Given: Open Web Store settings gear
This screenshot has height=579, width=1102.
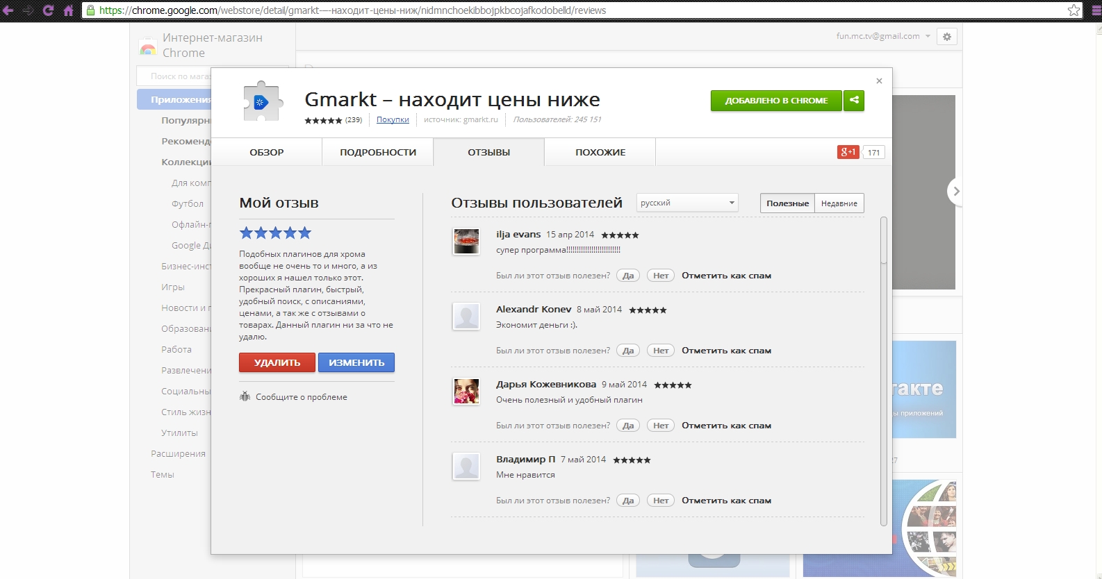Looking at the screenshot, I should 946,37.
